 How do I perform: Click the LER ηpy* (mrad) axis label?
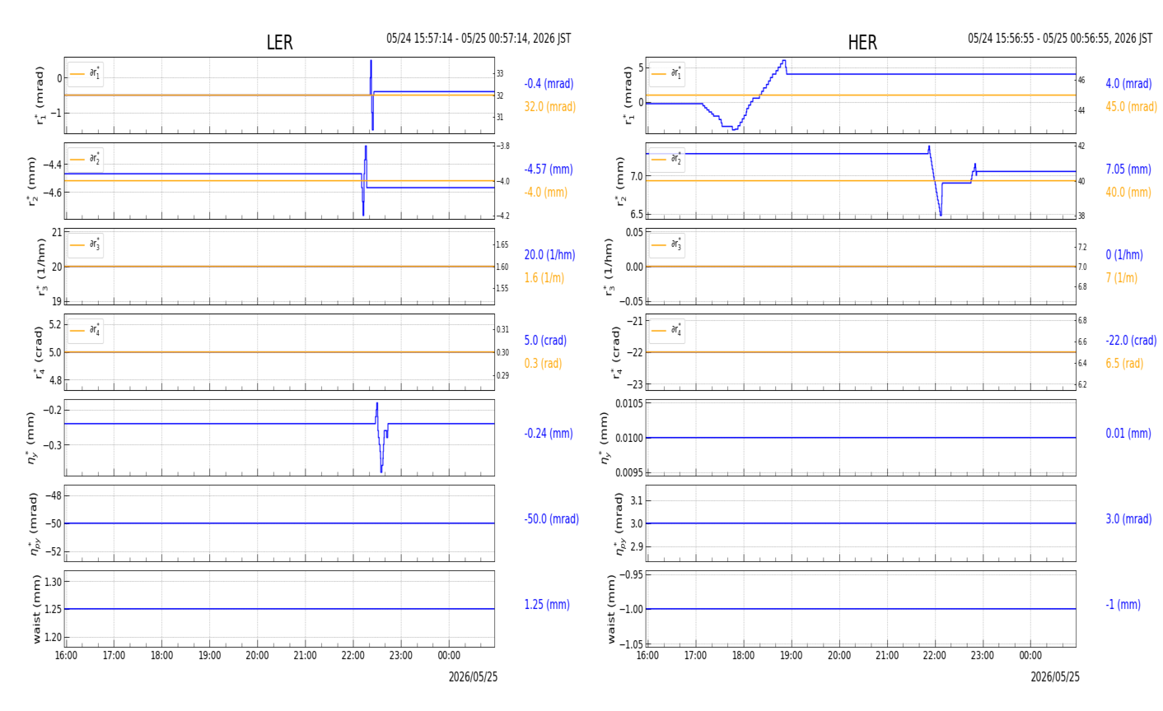[x=35, y=523]
